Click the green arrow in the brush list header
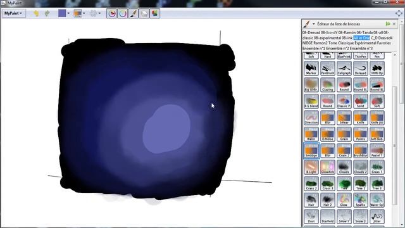This screenshot has width=405, height=228. click(388, 24)
